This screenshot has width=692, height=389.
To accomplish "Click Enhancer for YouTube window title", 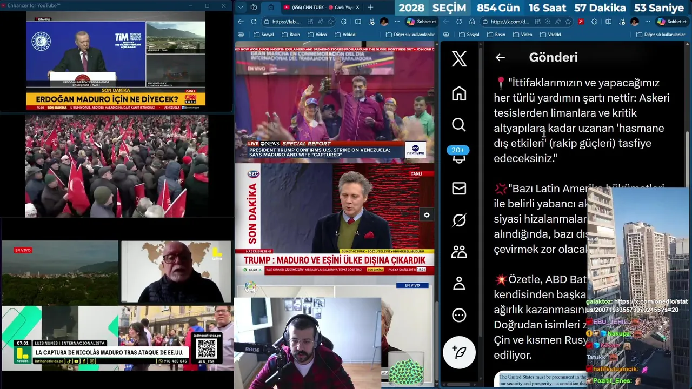I will click(34, 5).
